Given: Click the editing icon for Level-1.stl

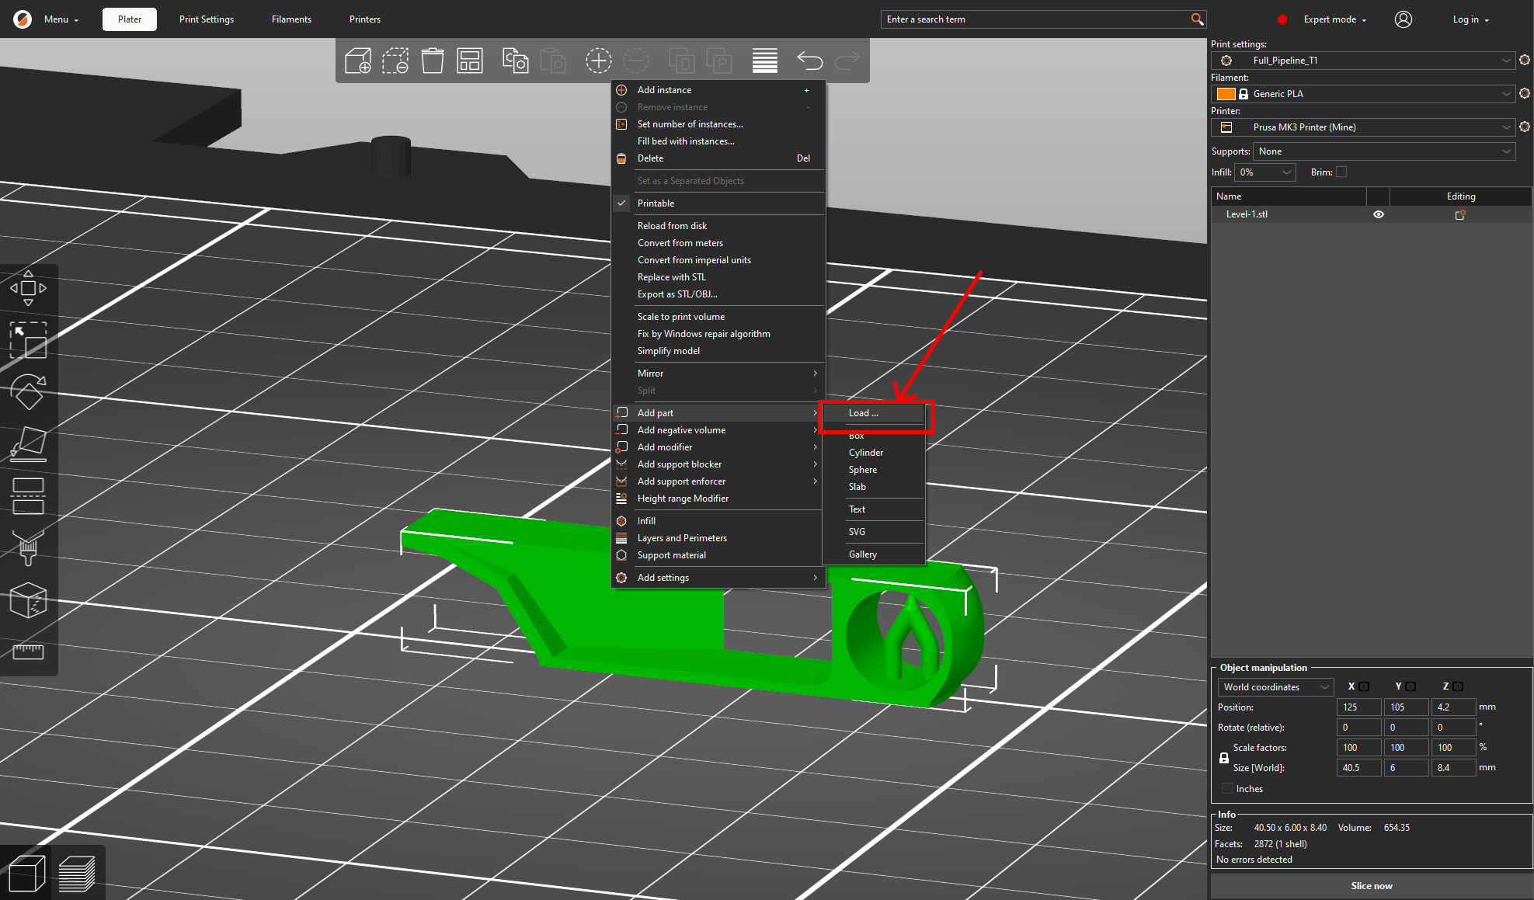Looking at the screenshot, I should tap(1460, 214).
